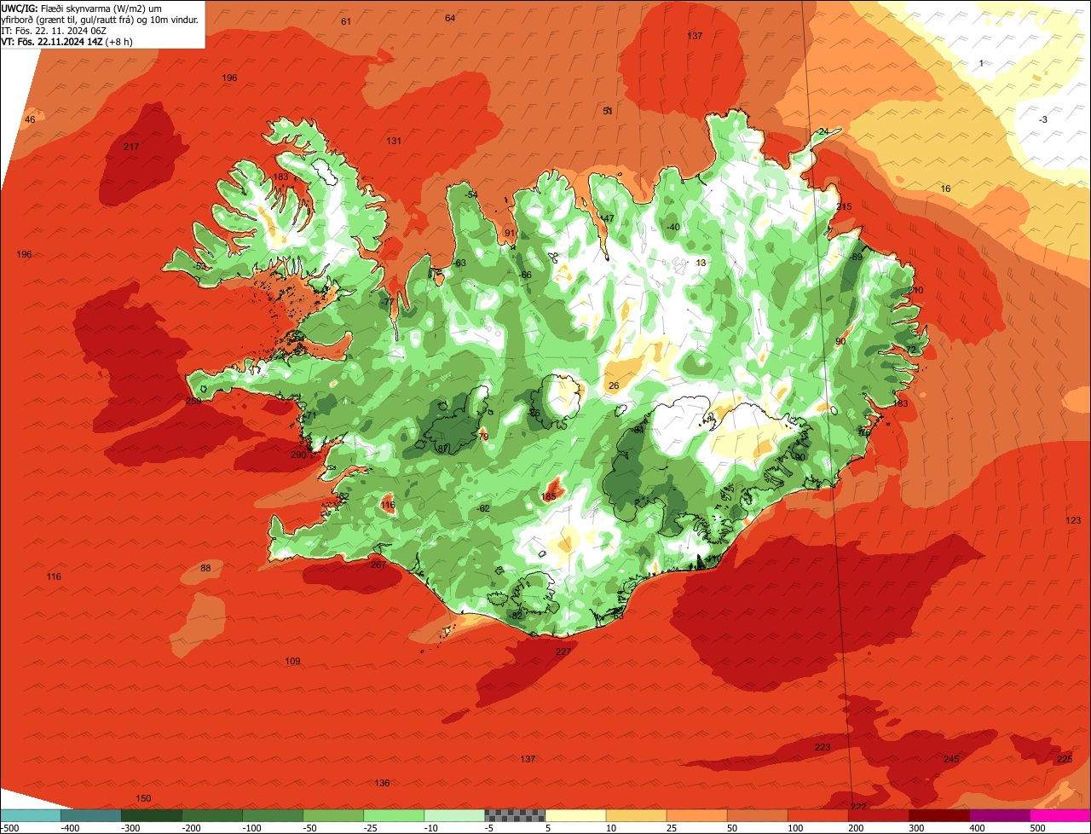Click the map value -3
This screenshot has height=834, width=1091.
point(1043,120)
